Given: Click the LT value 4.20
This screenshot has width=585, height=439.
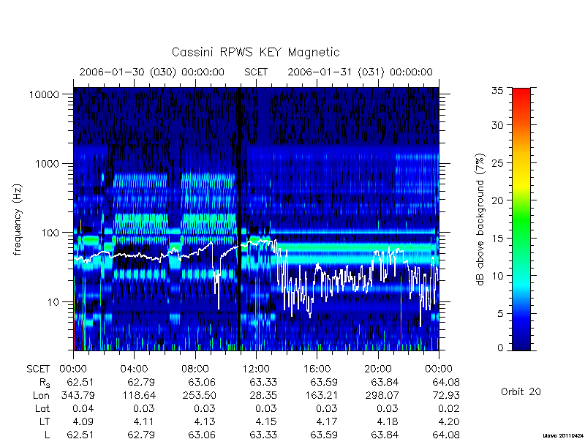Looking at the screenshot, I should [x=449, y=421].
